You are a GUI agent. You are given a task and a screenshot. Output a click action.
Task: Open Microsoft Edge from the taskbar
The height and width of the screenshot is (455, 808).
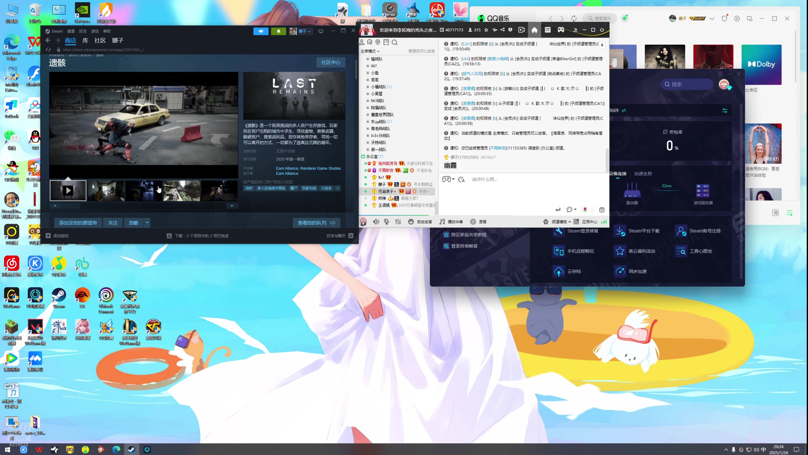(x=116, y=450)
